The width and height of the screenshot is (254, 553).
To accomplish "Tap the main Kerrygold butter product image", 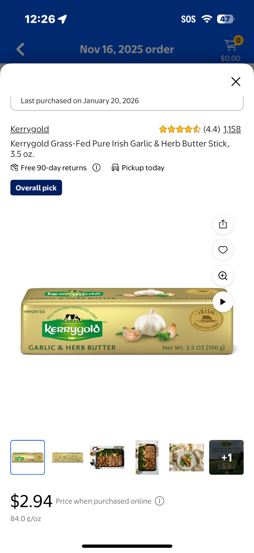I will (x=127, y=321).
